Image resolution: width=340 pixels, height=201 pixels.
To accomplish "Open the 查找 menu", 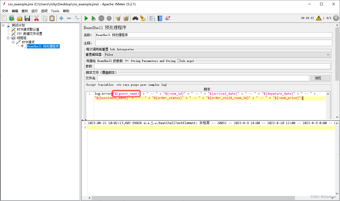I will (x=25, y=11).
